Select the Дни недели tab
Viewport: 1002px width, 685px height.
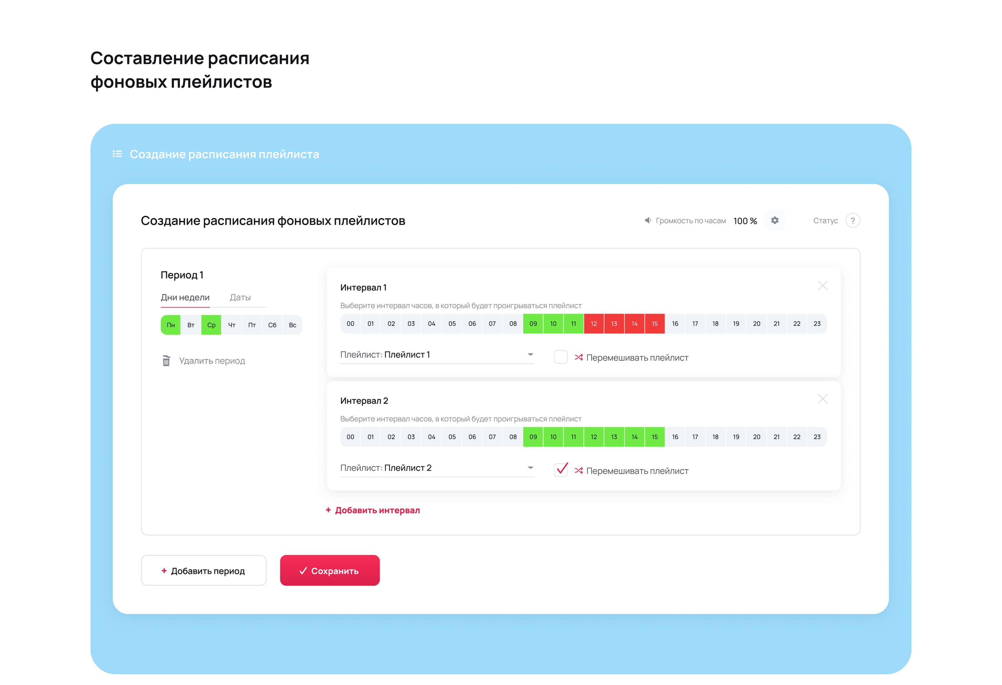(x=185, y=297)
